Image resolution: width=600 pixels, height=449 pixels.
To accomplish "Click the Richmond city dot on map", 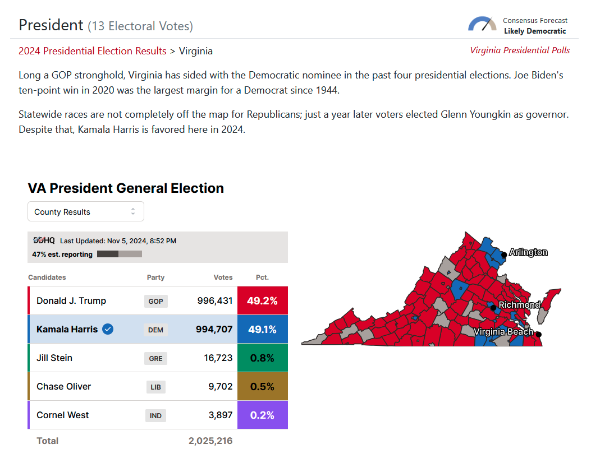I will tap(493, 307).
